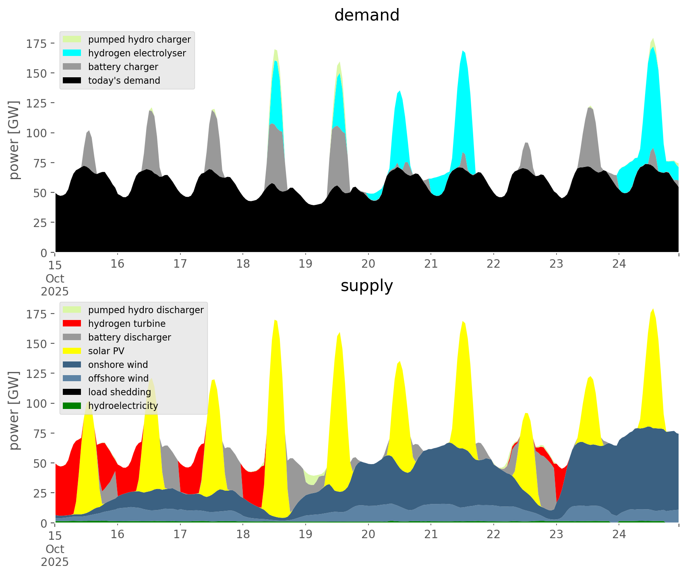
Task: Click the supply chart's power [GW] axis label
Action: click(x=14, y=411)
